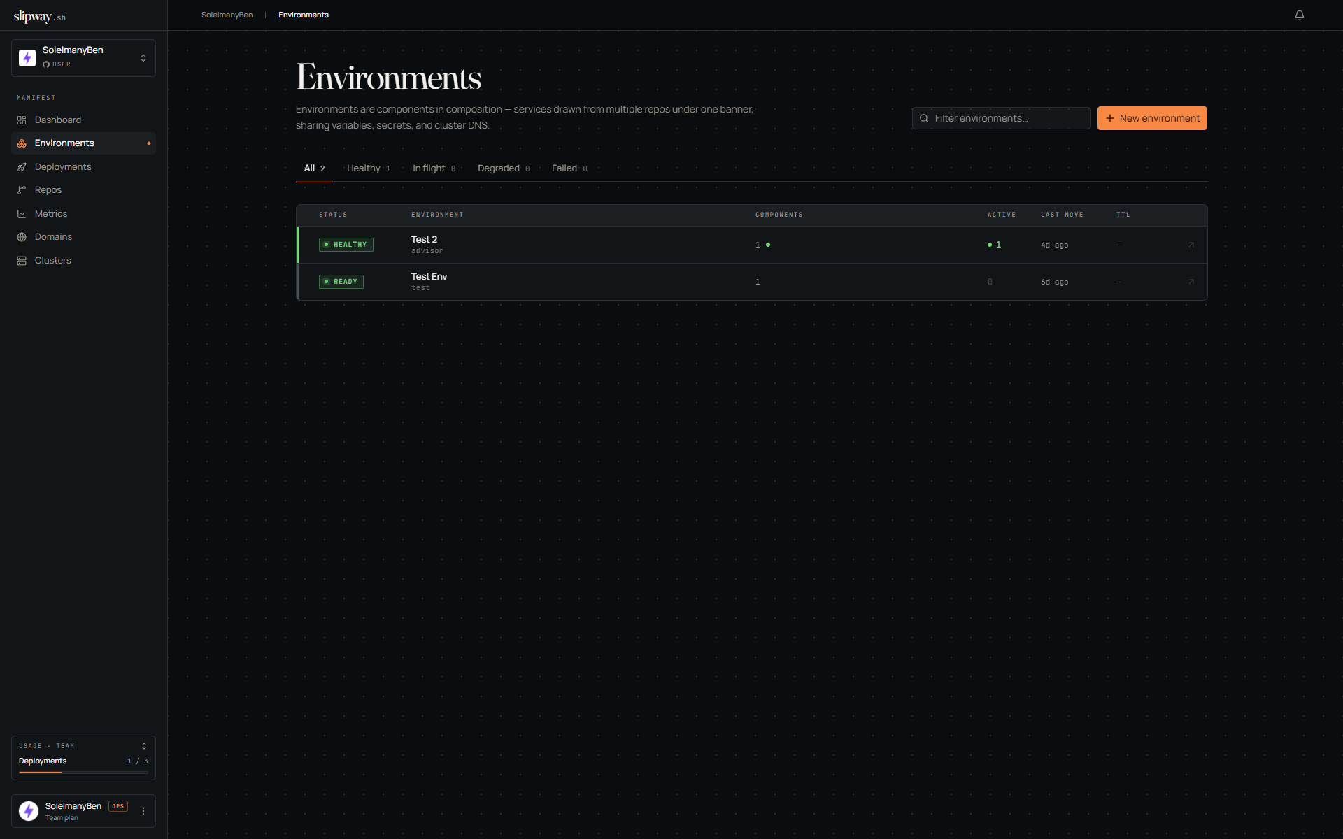Expand the Usage Team selector chevrons
Viewport: 1343px width, 839px height.
pyautogui.click(x=144, y=746)
